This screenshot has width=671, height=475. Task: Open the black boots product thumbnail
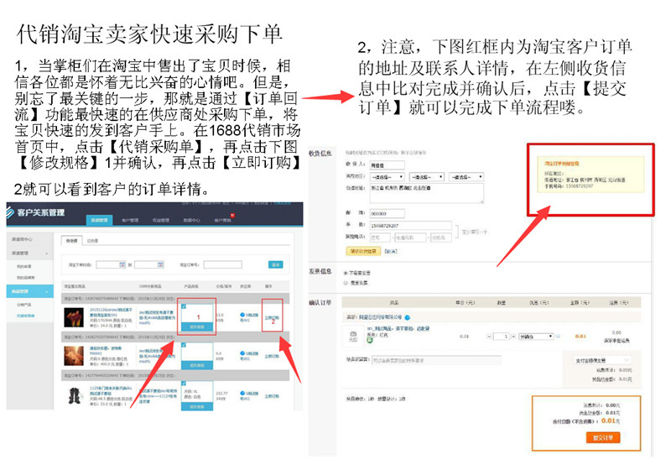(x=75, y=396)
